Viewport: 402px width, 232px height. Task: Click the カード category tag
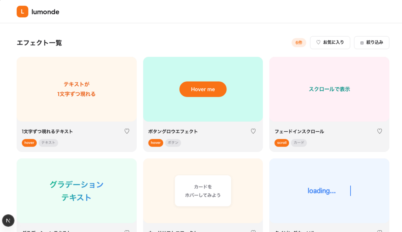point(299,143)
